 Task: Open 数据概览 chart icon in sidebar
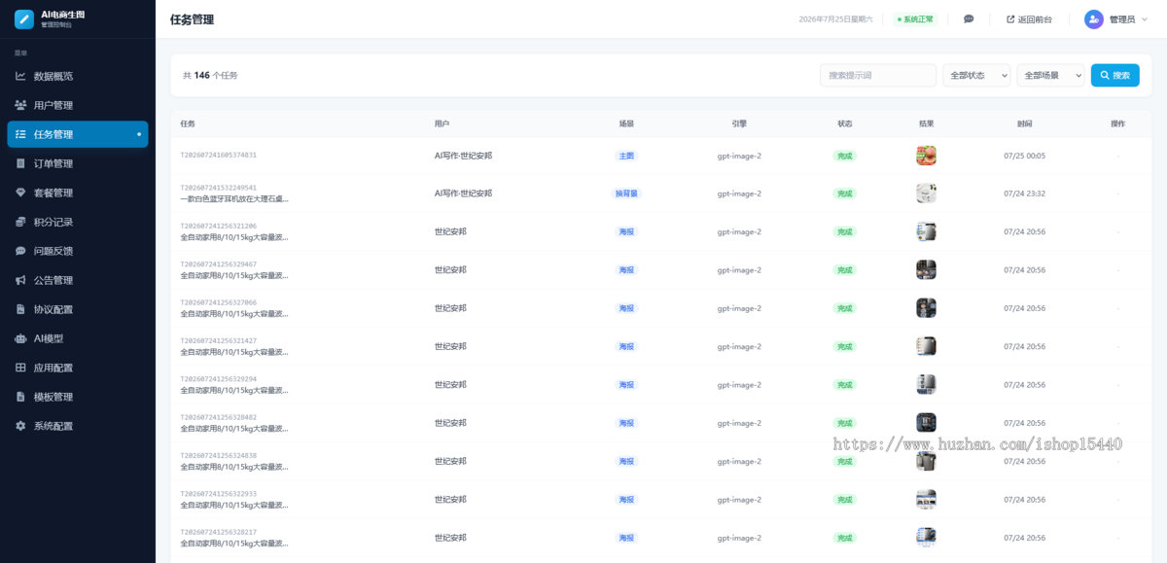pyautogui.click(x=20, y=76)
